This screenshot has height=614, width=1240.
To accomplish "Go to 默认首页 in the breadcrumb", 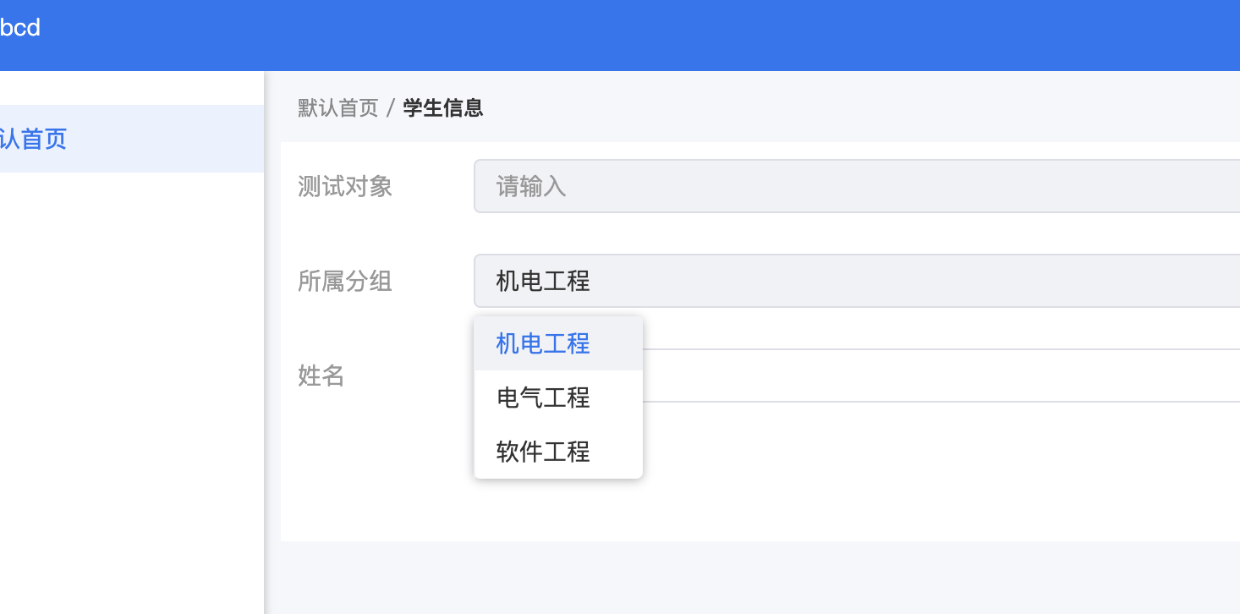I will point(337,108).
